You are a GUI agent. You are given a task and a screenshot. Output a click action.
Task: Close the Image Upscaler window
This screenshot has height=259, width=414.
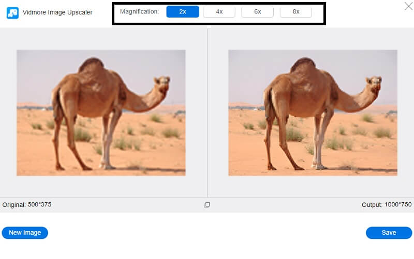pos(408,6)
